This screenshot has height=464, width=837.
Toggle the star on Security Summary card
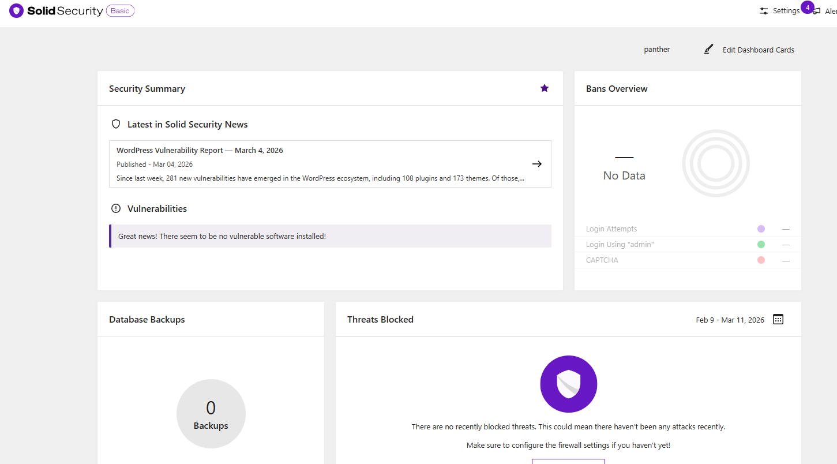tap(544, 88)
